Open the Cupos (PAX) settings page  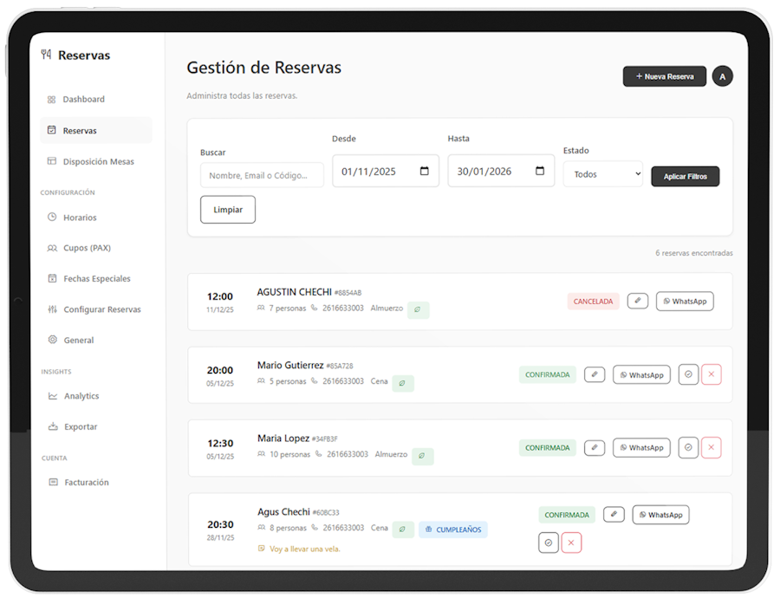pyautogui.click(x=87, y=248)
